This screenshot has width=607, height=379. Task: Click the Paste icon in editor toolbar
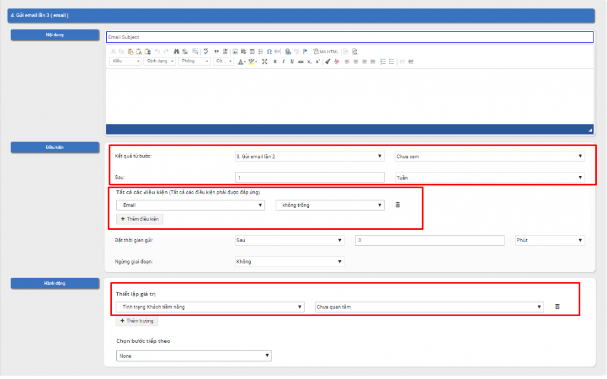click(x=130, y=52)
